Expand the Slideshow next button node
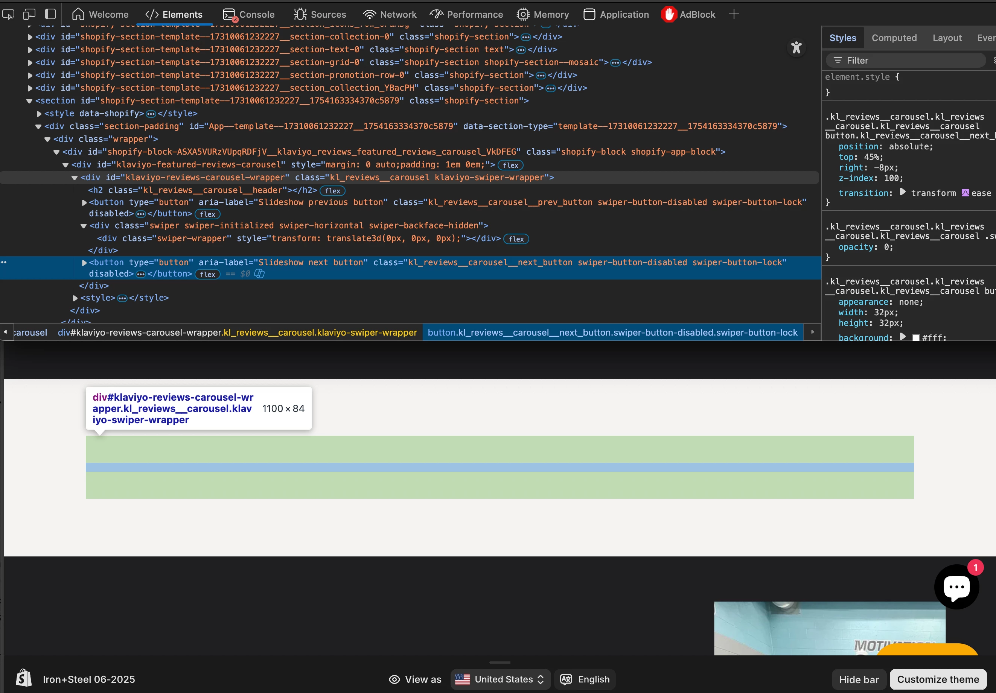Image resolution: width=996 pixels, height=693 pixels. pos(84,263)
